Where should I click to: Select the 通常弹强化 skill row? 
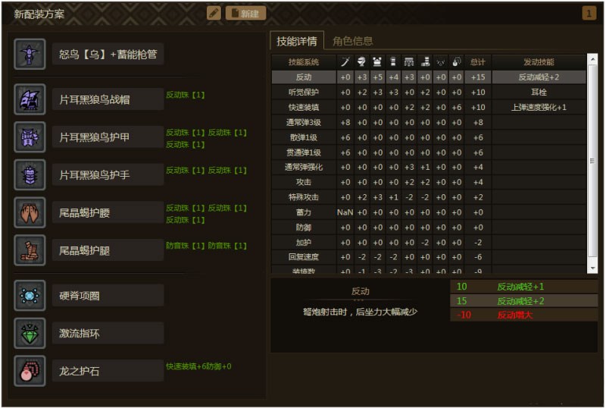(x=429, y=168)
